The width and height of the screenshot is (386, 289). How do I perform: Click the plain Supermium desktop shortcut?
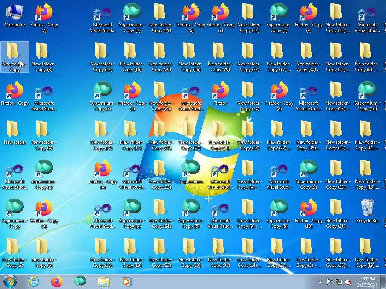click(x=191, y=172)
